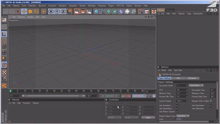Play animation forwards
Screen dimensions: 220x124
tap(111, 96)
